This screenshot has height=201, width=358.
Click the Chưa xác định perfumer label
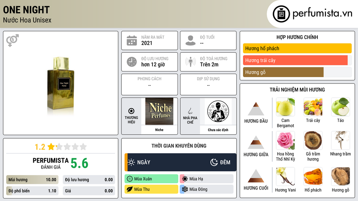pyautogui.click(x=218, y=130)
